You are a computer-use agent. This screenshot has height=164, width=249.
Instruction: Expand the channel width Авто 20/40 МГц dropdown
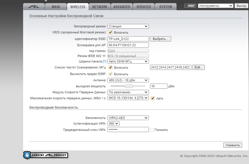click(128, 61)
